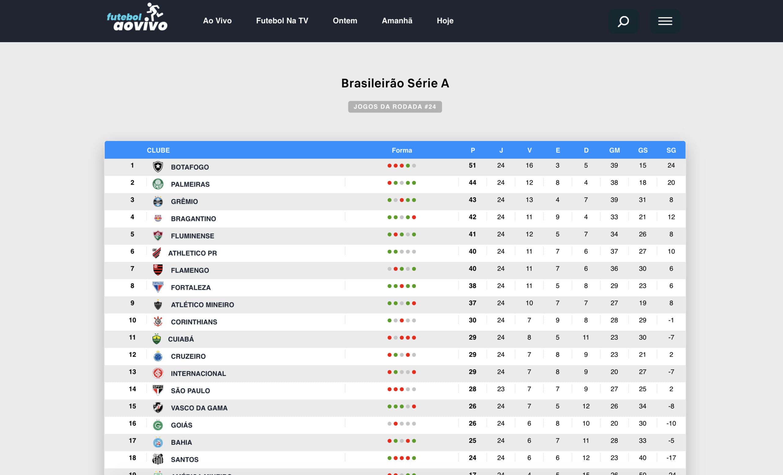Open the search magnifier icon
The width and height of the screenshot is (783, 475).
623,21
